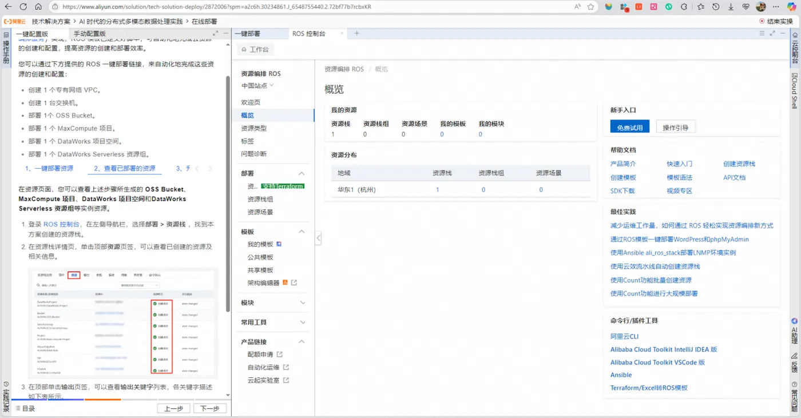Viewport: 801px width, 418px height.
Task: Click 上一步 at the bottom of guide
Action: pos(173,408)
